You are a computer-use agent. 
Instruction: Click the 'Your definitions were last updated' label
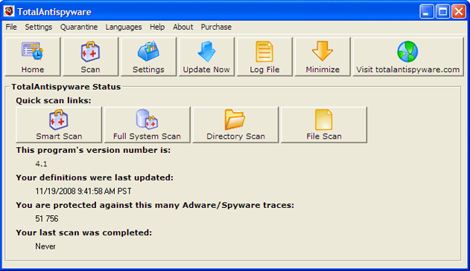tap(95, 177)
